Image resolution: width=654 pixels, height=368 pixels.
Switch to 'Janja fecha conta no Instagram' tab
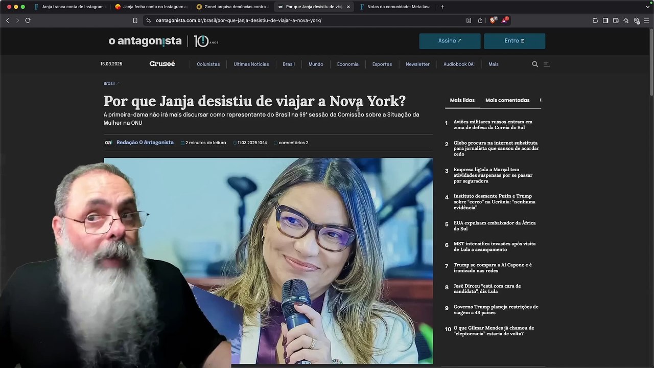(151, 7)
